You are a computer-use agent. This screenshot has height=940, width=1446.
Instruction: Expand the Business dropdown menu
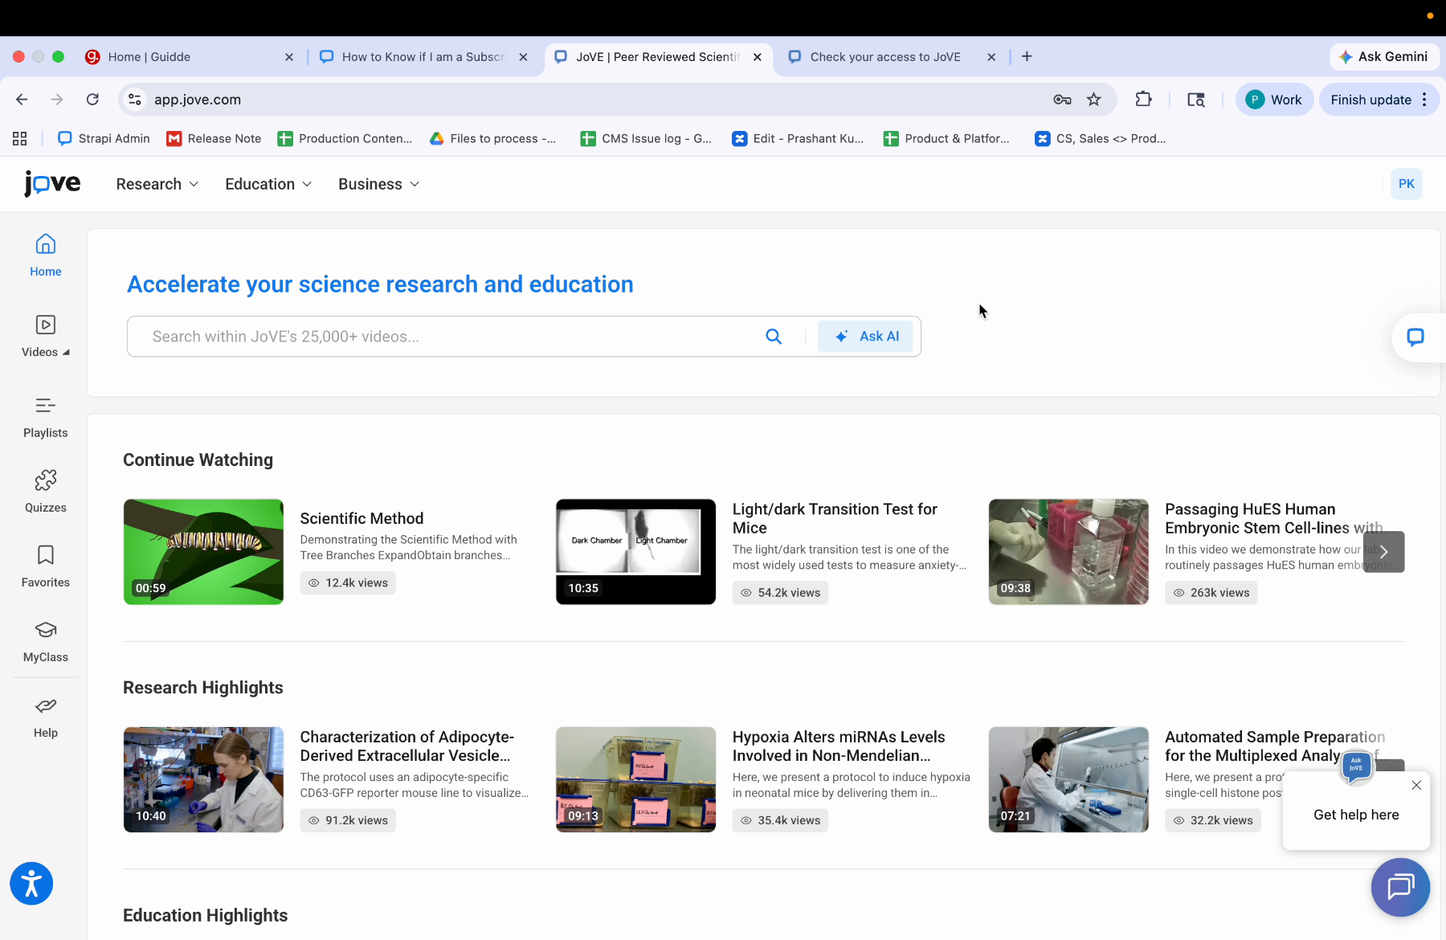click(378, 184)
